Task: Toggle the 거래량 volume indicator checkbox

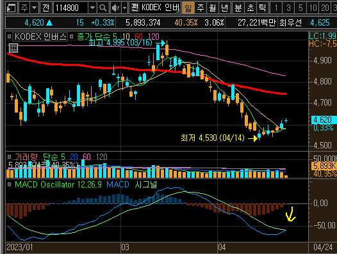Action: [9, 157]
